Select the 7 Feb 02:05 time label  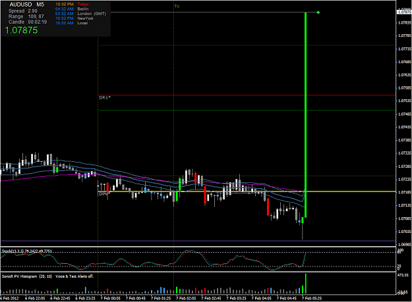pos(186,298)
